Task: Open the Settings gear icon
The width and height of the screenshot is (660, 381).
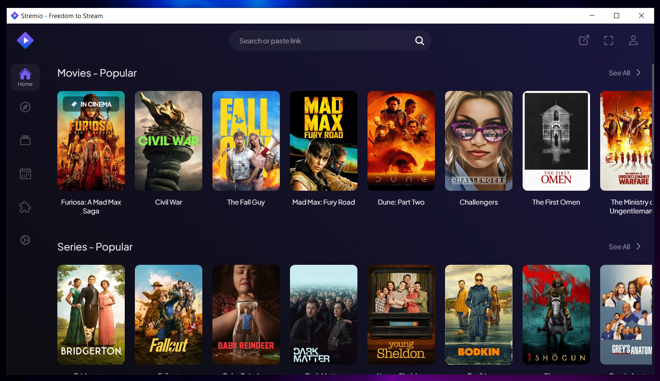Action: [x=25, y=240]
